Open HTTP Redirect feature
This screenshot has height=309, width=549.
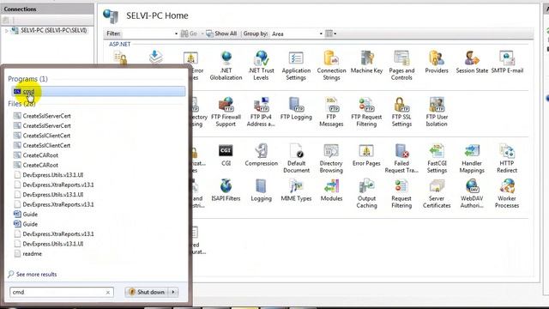pyautogui.click(x=507, y=158)
